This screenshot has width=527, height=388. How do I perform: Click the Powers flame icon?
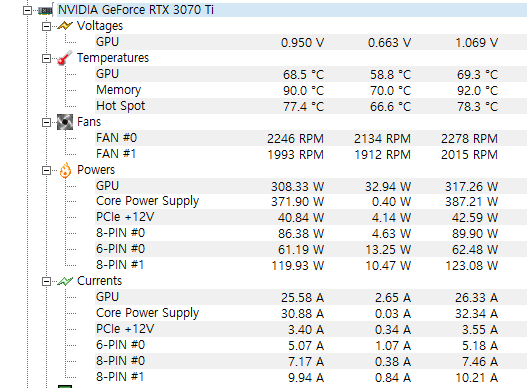coord(65,170)
